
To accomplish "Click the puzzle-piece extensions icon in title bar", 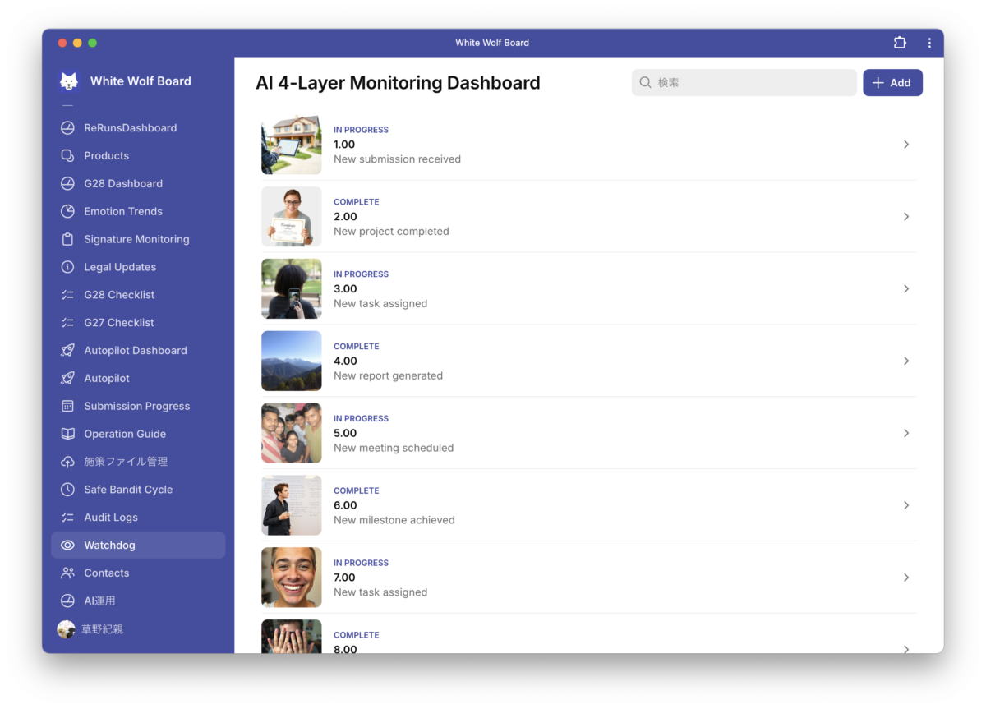I will [x=900, y=43].
